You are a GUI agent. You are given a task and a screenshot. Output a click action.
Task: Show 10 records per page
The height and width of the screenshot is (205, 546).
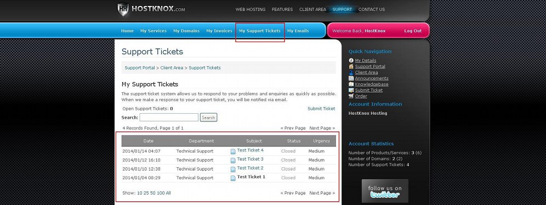(139, 193)
